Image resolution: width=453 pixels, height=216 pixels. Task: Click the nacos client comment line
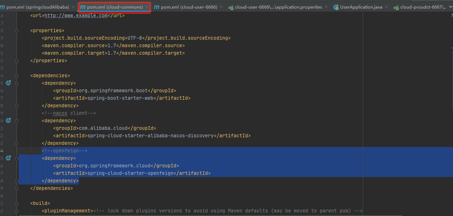pos(69,113)
